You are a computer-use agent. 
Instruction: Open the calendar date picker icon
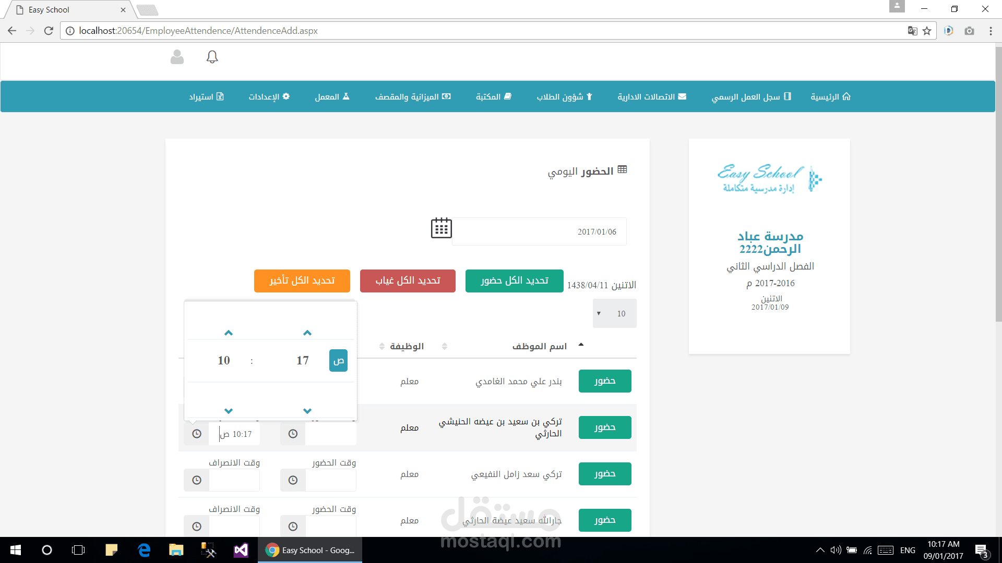tap(441, 228)
